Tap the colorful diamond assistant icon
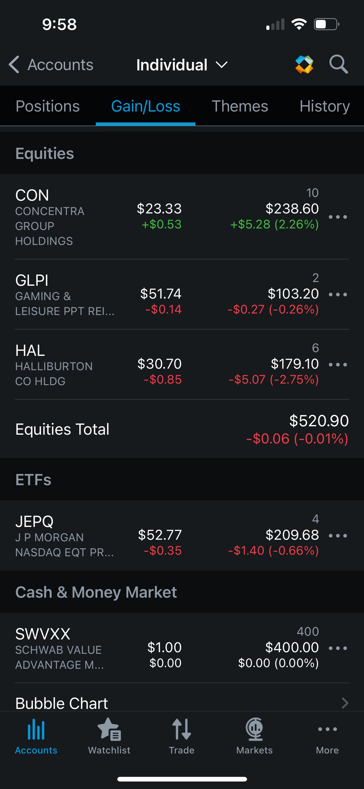This screenshot has width=364, height=789. [304, 65]
